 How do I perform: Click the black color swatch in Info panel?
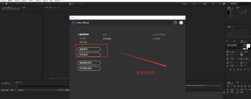pos(228,13)
